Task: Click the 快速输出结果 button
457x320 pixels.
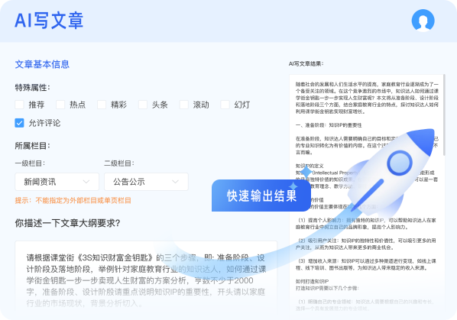Action: pos(261,196)
